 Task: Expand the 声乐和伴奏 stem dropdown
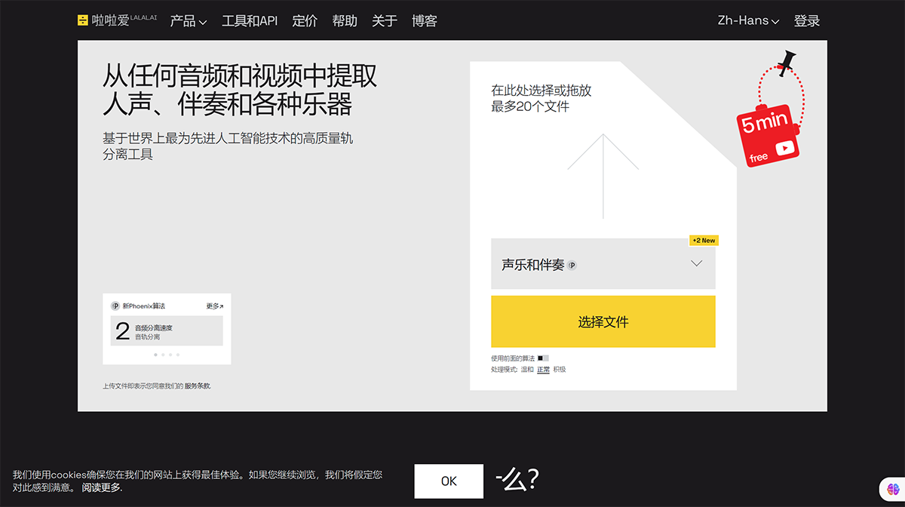(695, 263)
